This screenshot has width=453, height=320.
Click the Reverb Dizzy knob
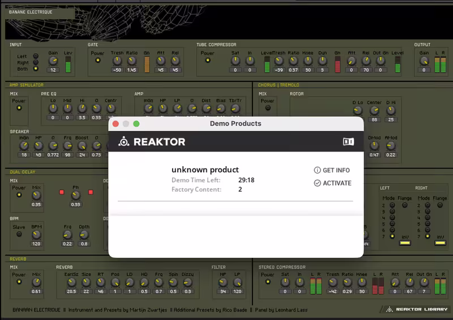click(x=187, y=283)
